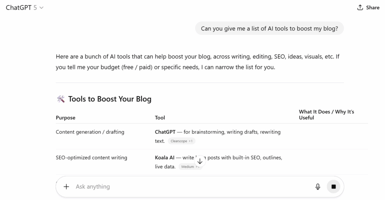Open the ChatGPT 5 model selector dropdown
The image size is (385, 200).
tap(25, 8)
